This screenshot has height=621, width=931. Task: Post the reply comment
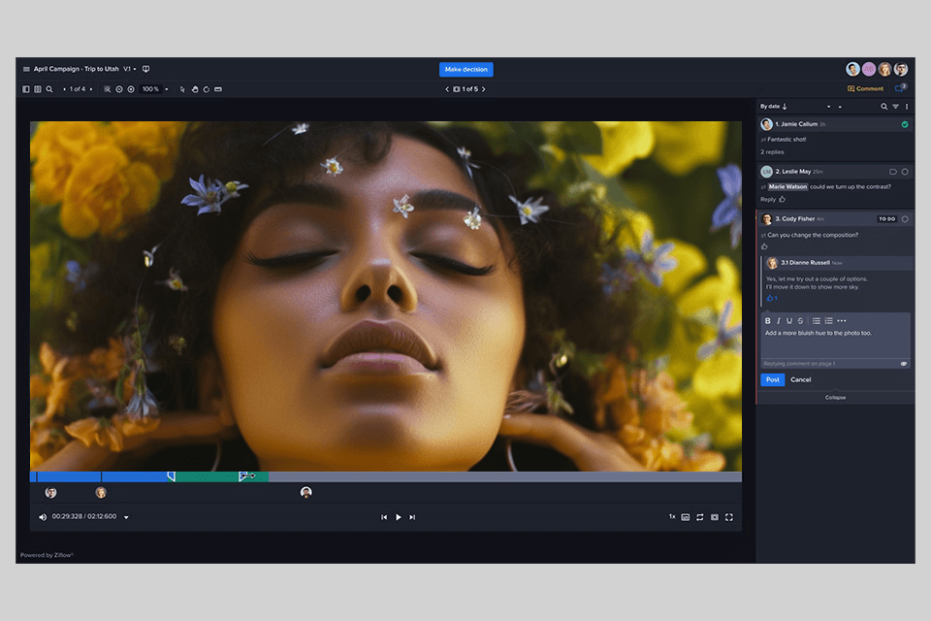(x=773, y=379)
